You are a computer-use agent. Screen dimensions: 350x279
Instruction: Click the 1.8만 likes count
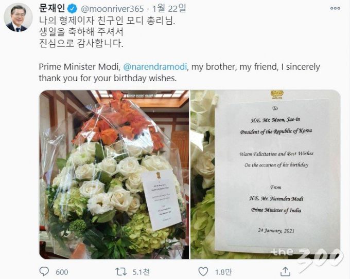[223, 272]
